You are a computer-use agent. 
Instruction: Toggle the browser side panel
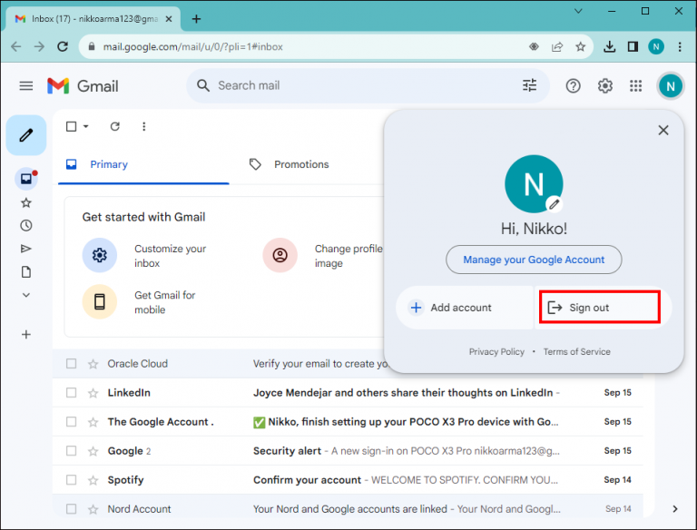(633, 46)
